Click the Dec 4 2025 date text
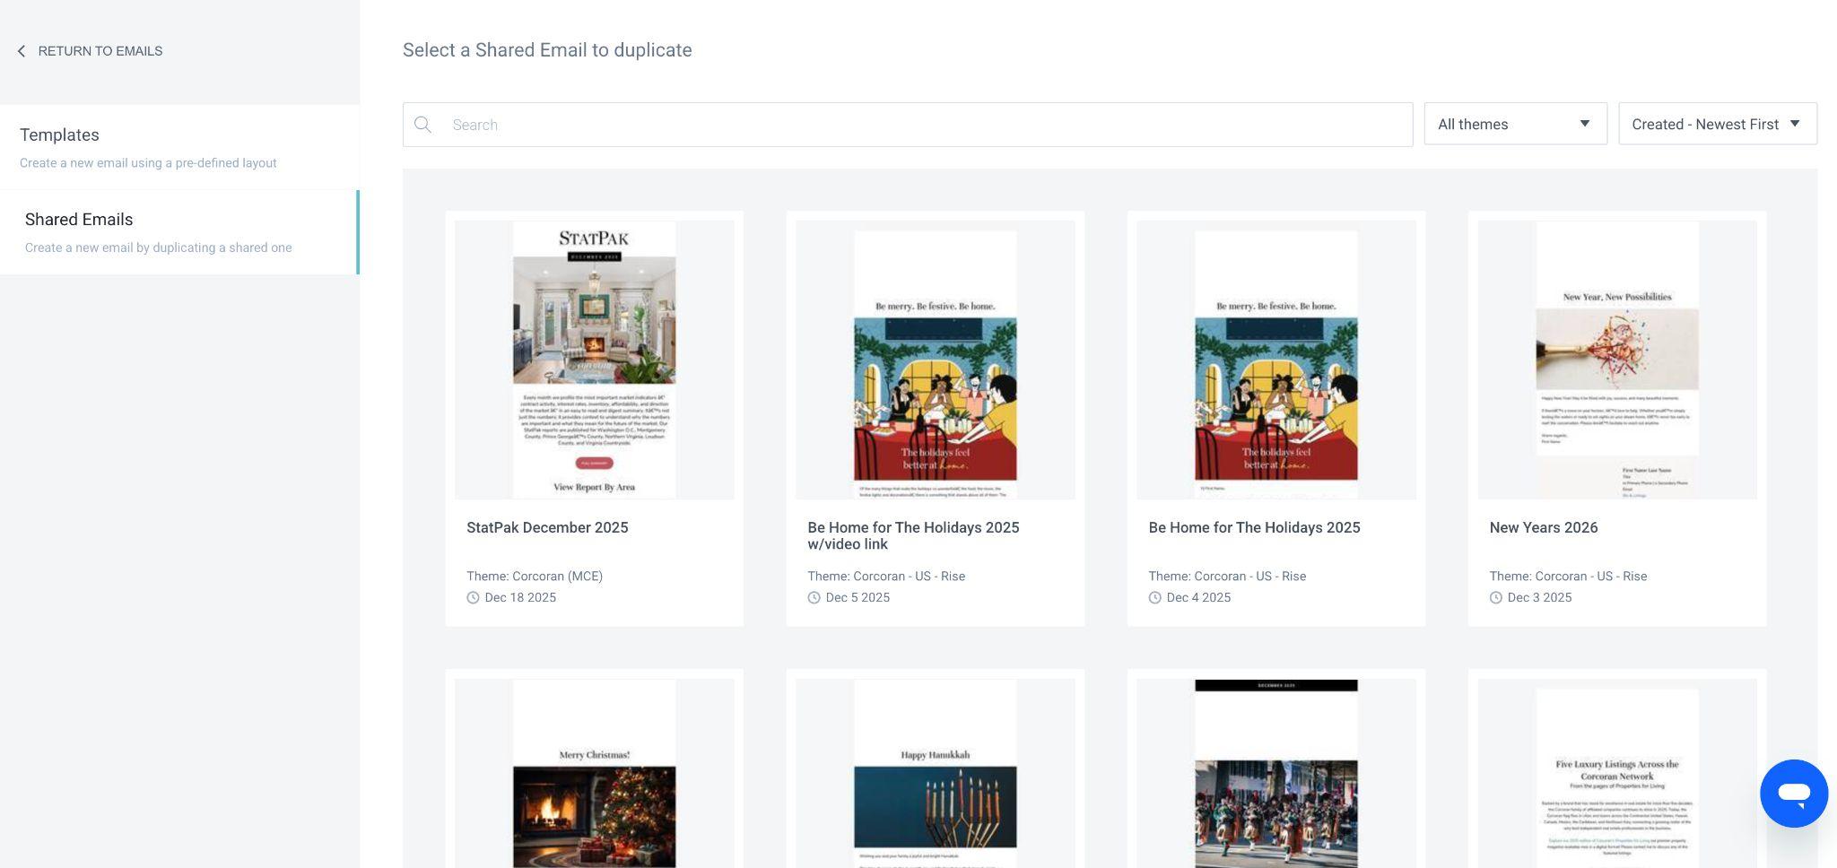Image resolution: width=1837 pixels, height=868 pixels. [x=1198, y=597]
